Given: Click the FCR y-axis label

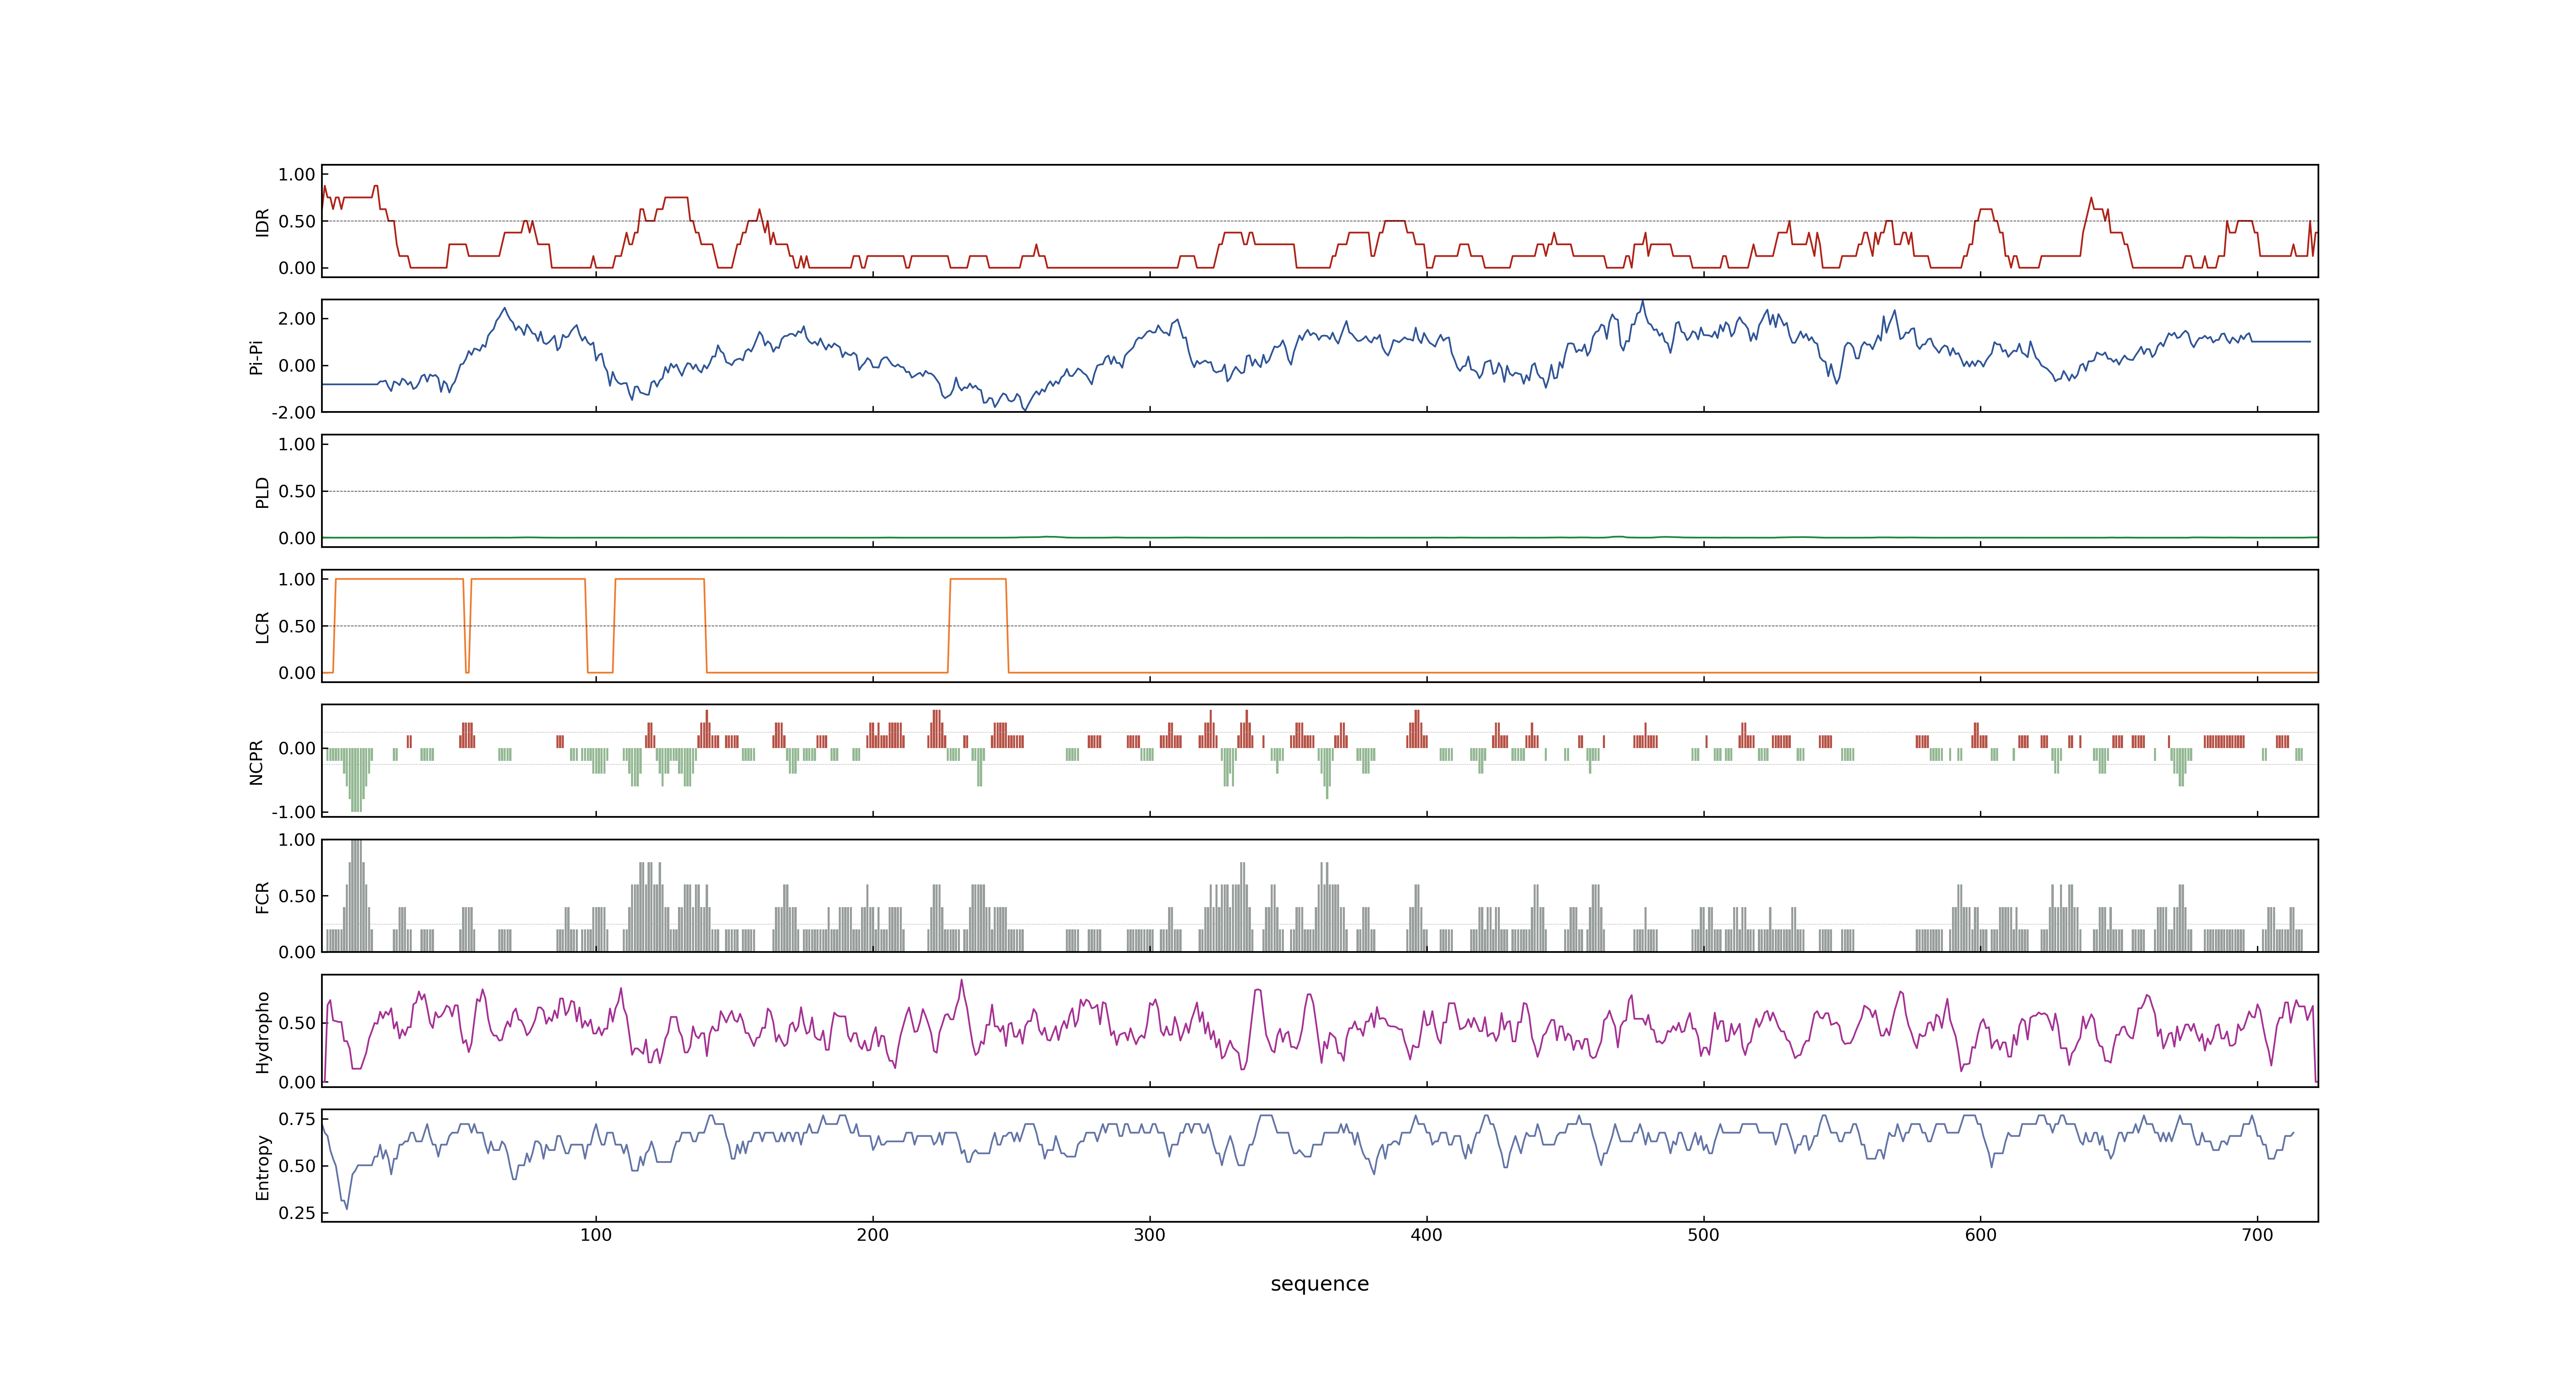Looking at the screenshot, I should (263, 896).
